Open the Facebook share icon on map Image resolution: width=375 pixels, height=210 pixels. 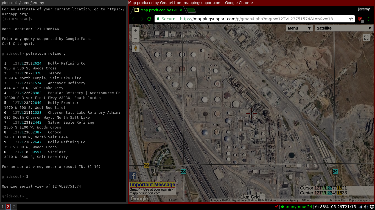pyautogui.click(x=133, y=176)
